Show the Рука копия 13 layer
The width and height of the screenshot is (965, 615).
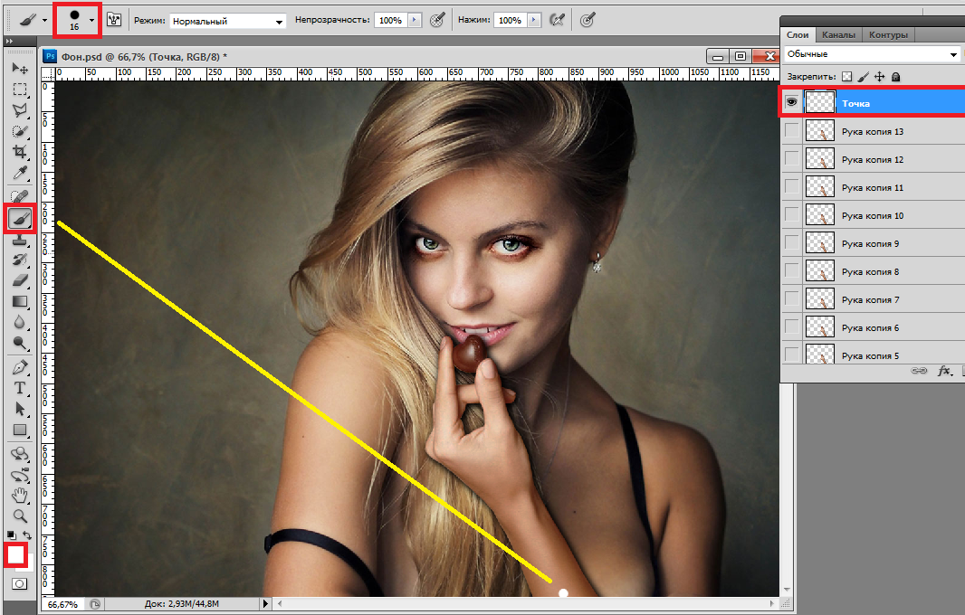(x=792, y=132)
